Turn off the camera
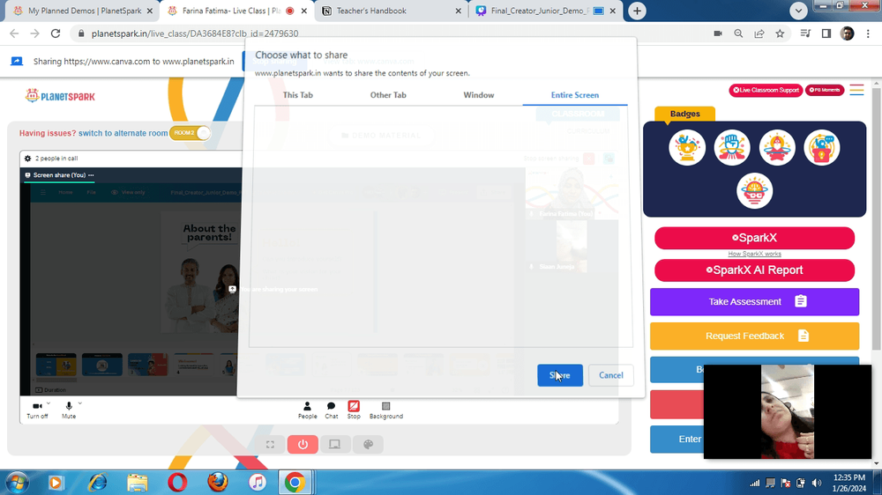 click(x=37, y=410)
